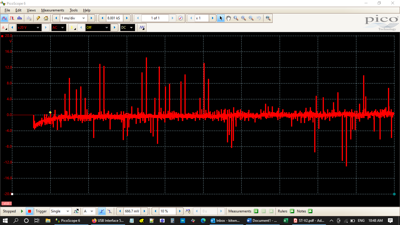Add a measurement with green plus button
The height and width of the screenshot is (225, 400).
pyautogui.click(x=256, y=211)
